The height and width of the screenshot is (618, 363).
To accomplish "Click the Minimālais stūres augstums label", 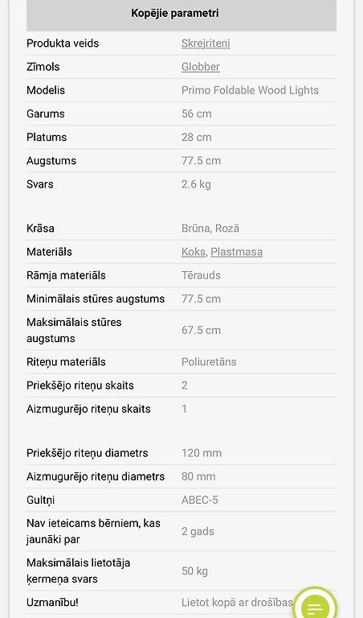I will click(x=96, y=299).
